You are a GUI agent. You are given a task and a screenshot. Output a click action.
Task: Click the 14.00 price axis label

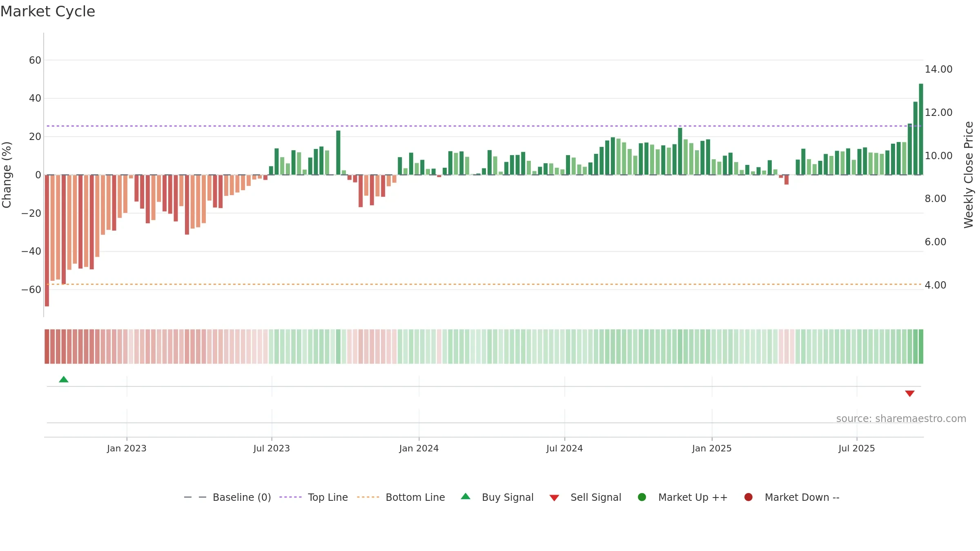[938, 69]
